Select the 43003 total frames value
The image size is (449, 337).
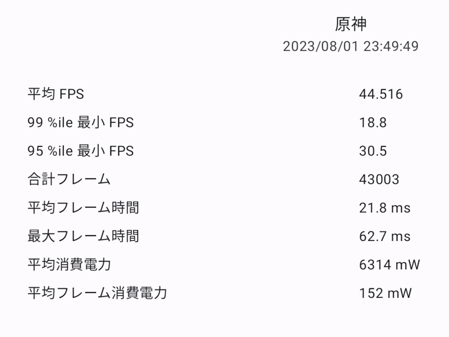pyautogui.click(x=379, y=179)
